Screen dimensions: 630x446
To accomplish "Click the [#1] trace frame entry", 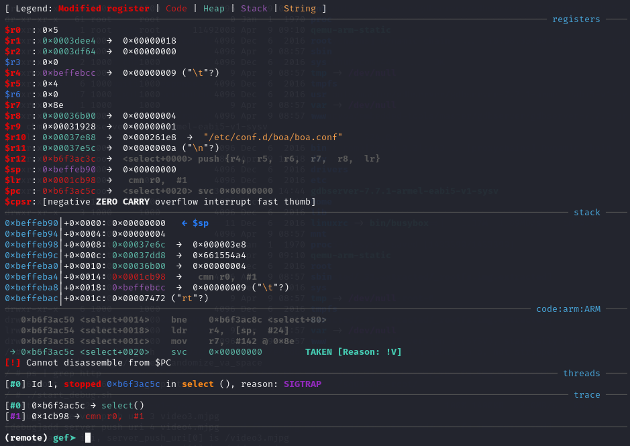I will click(15, 416).
